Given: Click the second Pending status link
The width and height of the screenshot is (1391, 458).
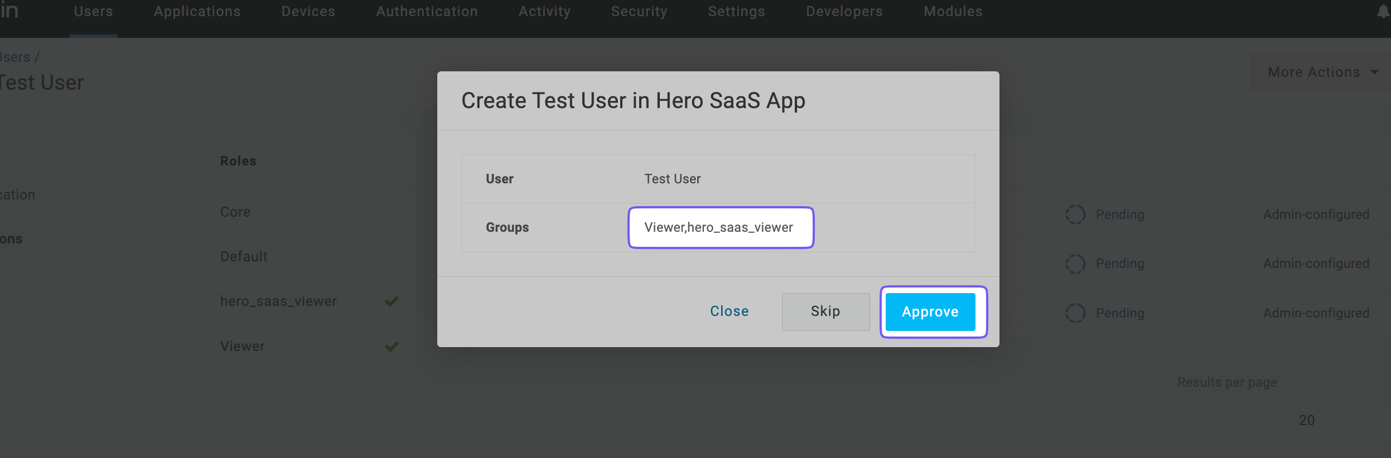Looking at the screenshot, I should [1120, 264].
